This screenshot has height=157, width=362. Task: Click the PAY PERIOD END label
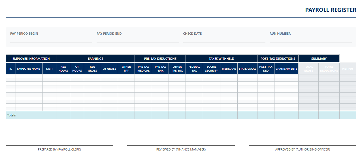pos(109,34)
